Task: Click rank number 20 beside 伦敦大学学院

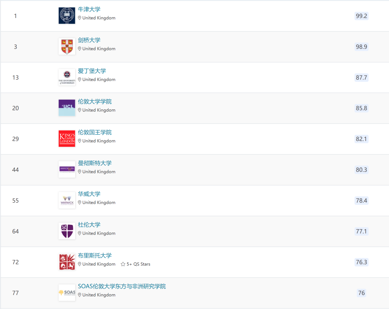Action: 15,108
